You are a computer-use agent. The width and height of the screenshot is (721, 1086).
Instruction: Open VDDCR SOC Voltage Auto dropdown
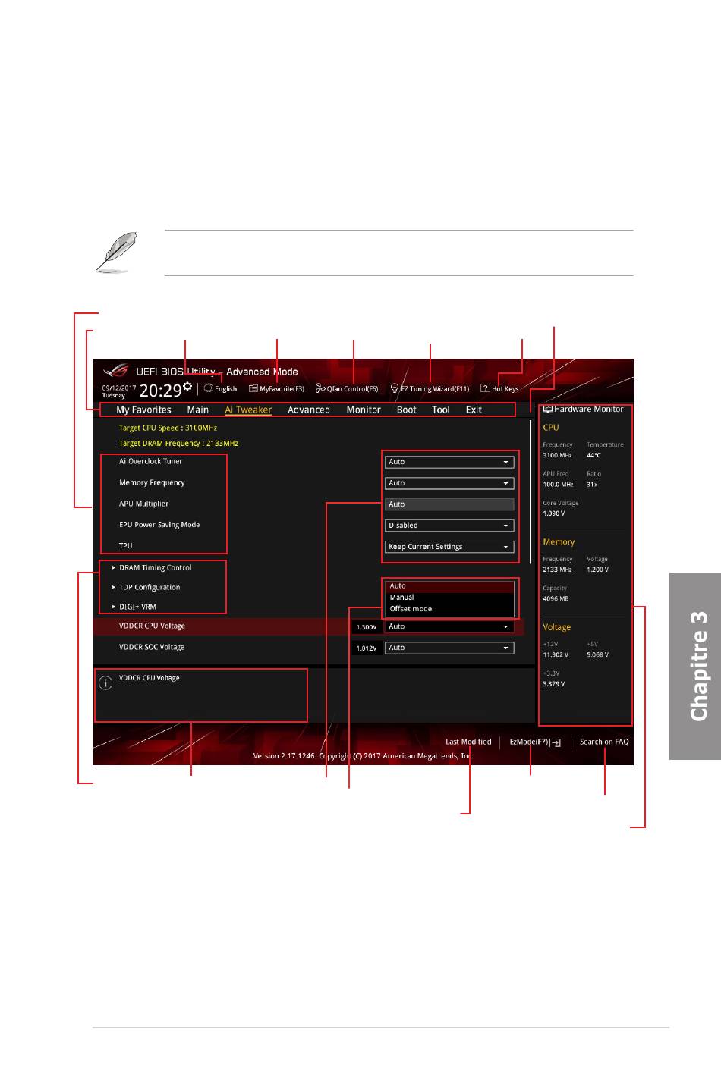tap(449, 648)
